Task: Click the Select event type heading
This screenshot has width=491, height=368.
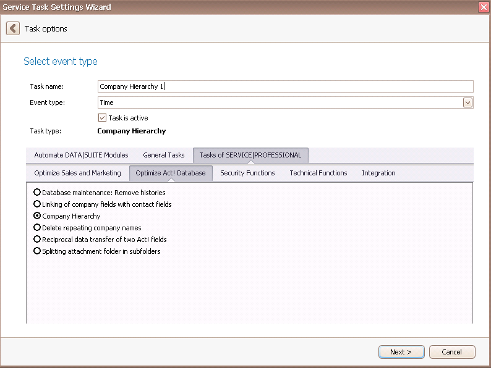Action: pyautogui.click(x=61, y=61)
